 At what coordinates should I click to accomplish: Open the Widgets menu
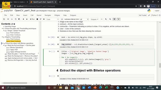(57, 15)
